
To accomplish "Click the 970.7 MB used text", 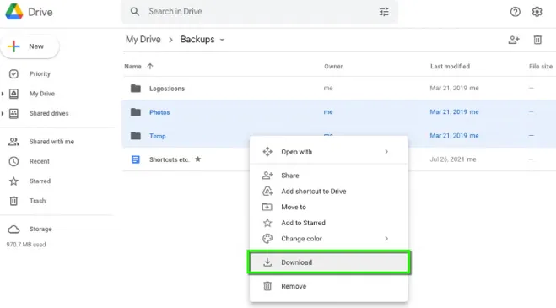I will click(26, 245).
